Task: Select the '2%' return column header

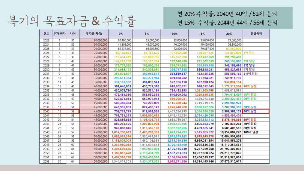Action: (120, 34)
